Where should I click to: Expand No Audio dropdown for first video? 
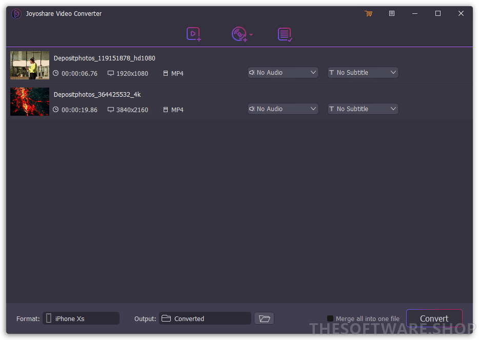pyautogui.click(x=283, y=73)
